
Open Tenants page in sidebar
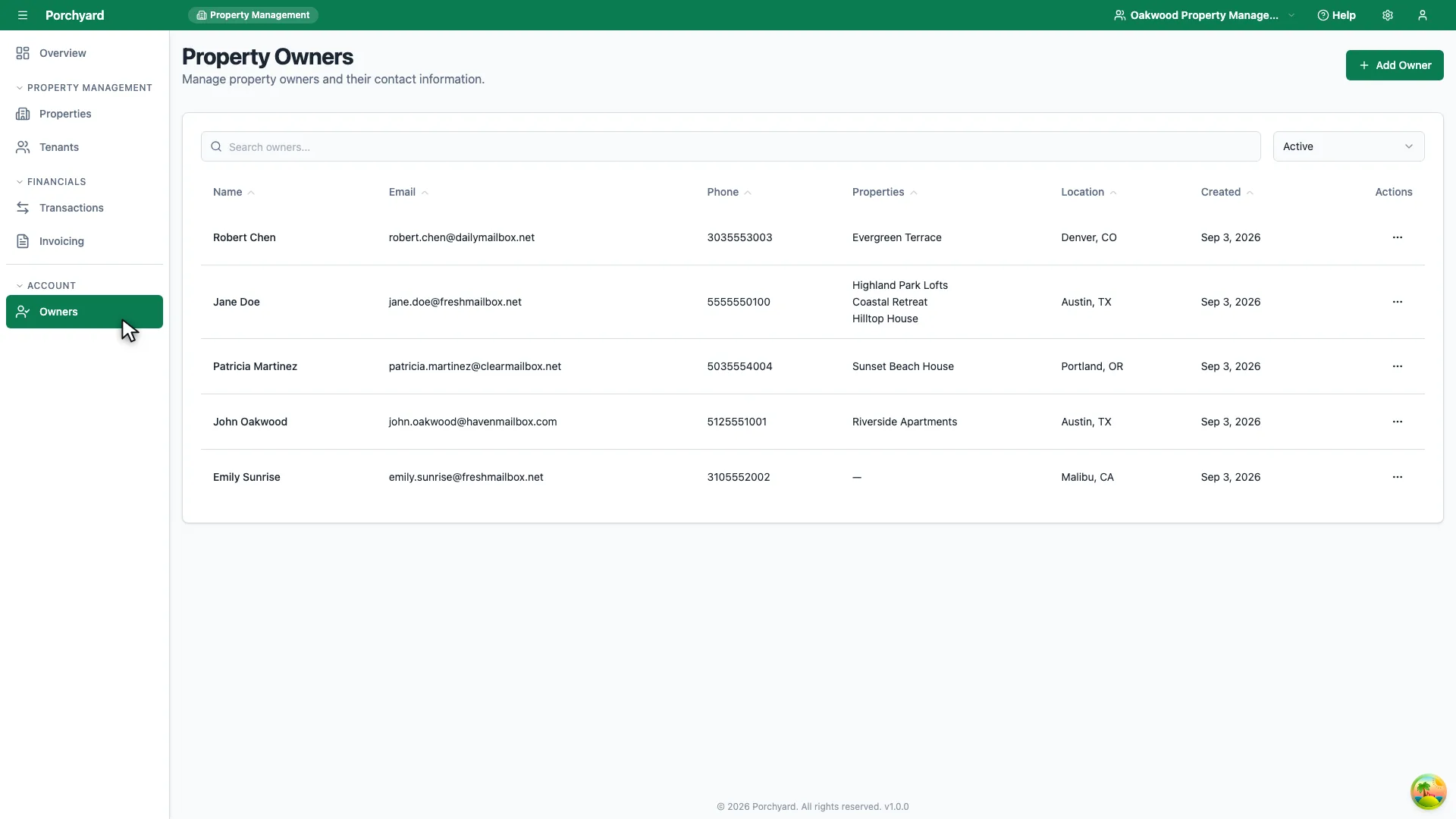(x=84, y=147)
